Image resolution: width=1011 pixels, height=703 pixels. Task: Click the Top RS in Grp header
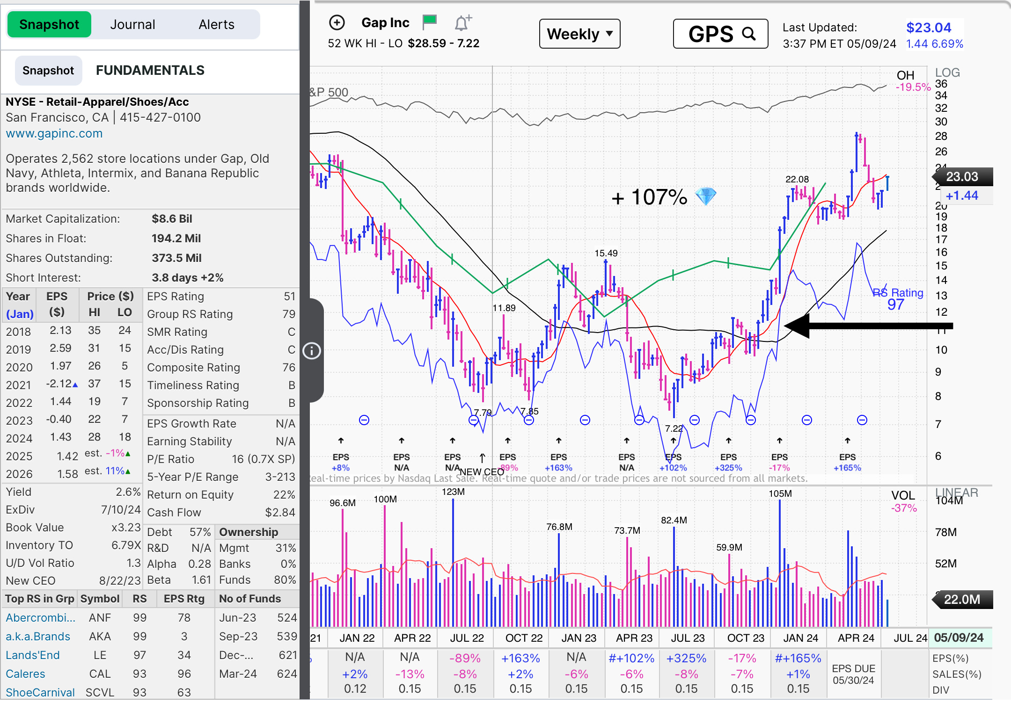40,599
